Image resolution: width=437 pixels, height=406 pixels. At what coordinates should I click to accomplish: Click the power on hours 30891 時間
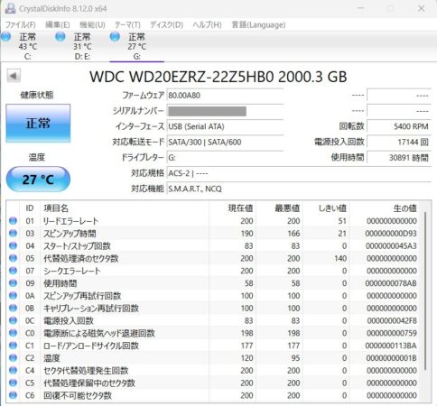(x=399, y=158)
